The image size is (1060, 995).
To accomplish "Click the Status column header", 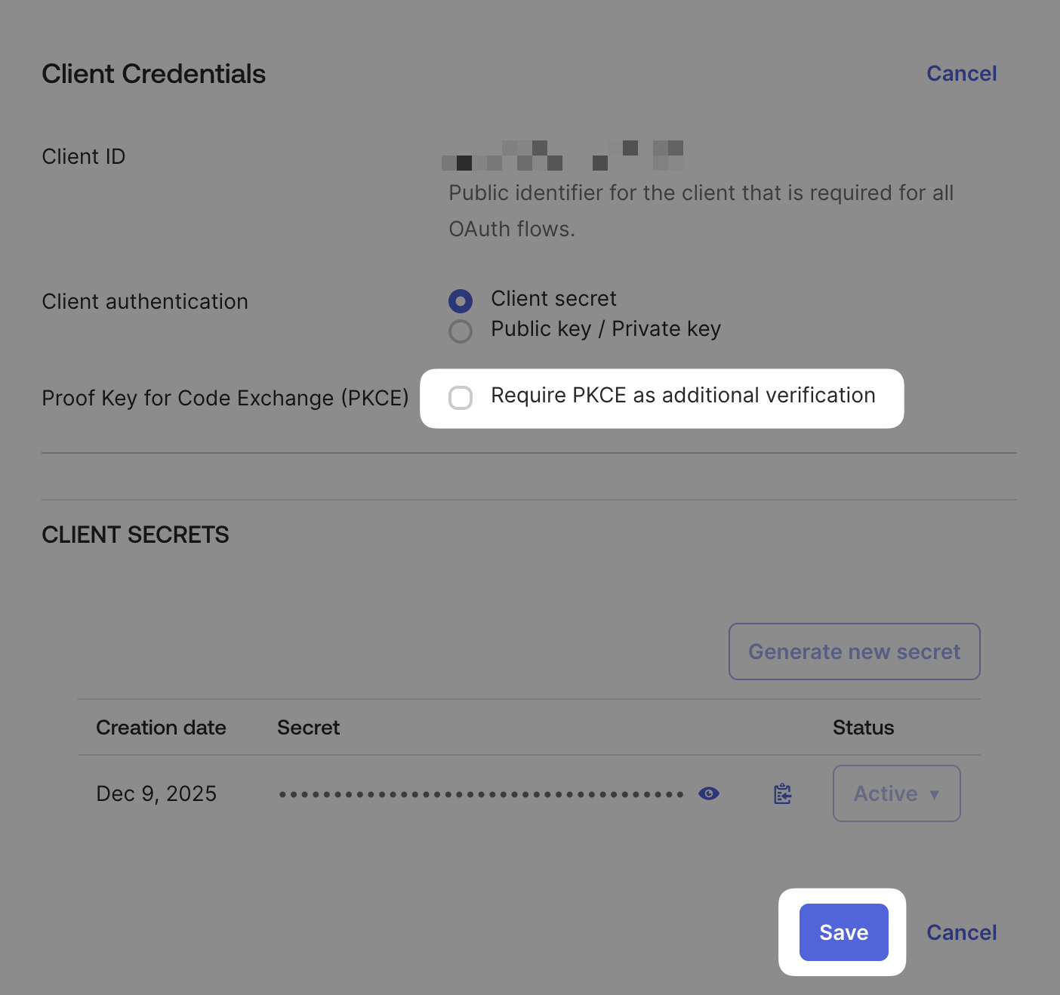I will pyautogui.click(x=863, y=727).
